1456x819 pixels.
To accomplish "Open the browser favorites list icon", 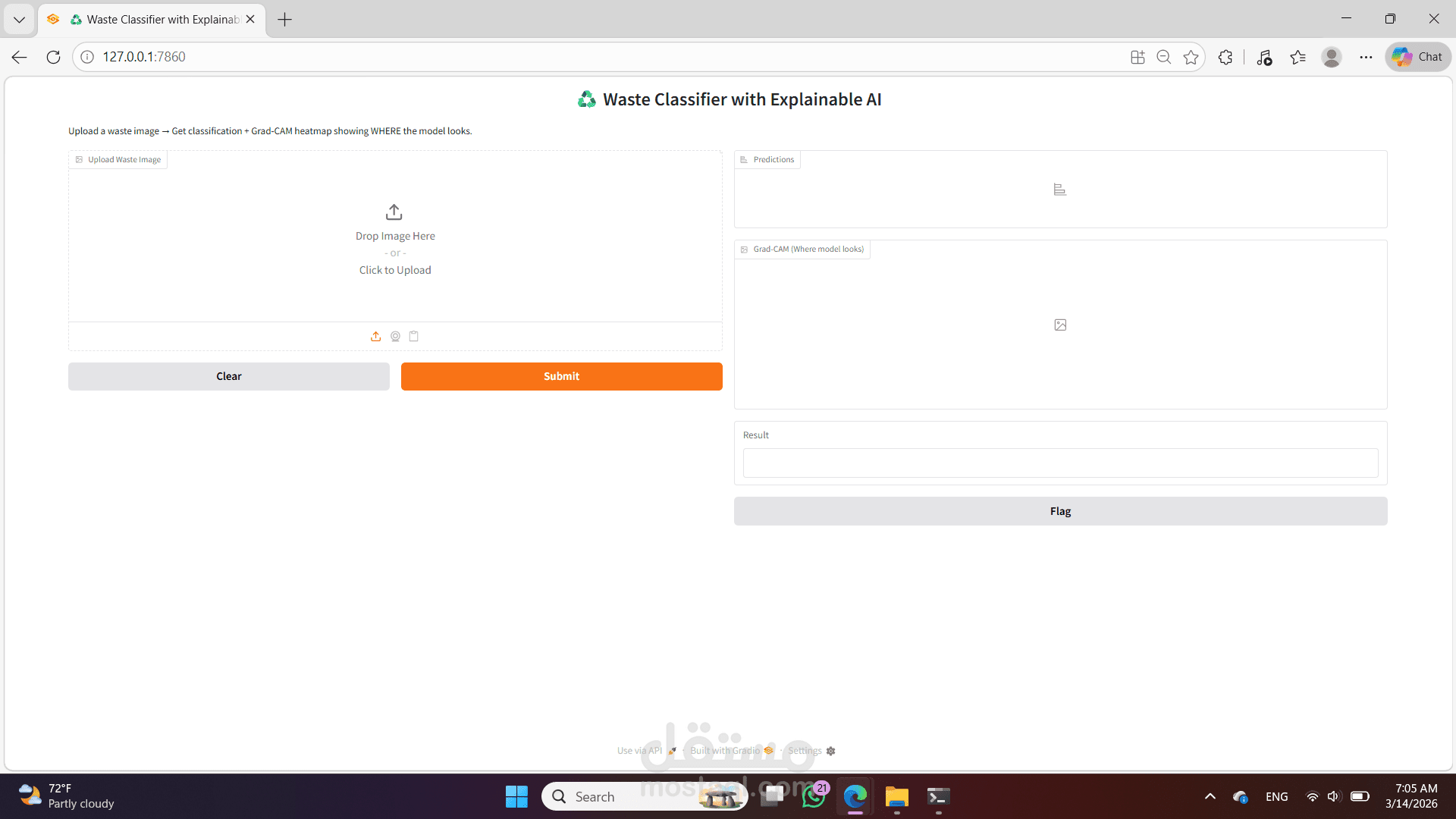I will (1298, 57).
